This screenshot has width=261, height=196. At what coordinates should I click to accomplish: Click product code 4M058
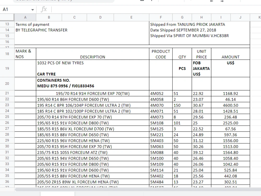(161, 99)
